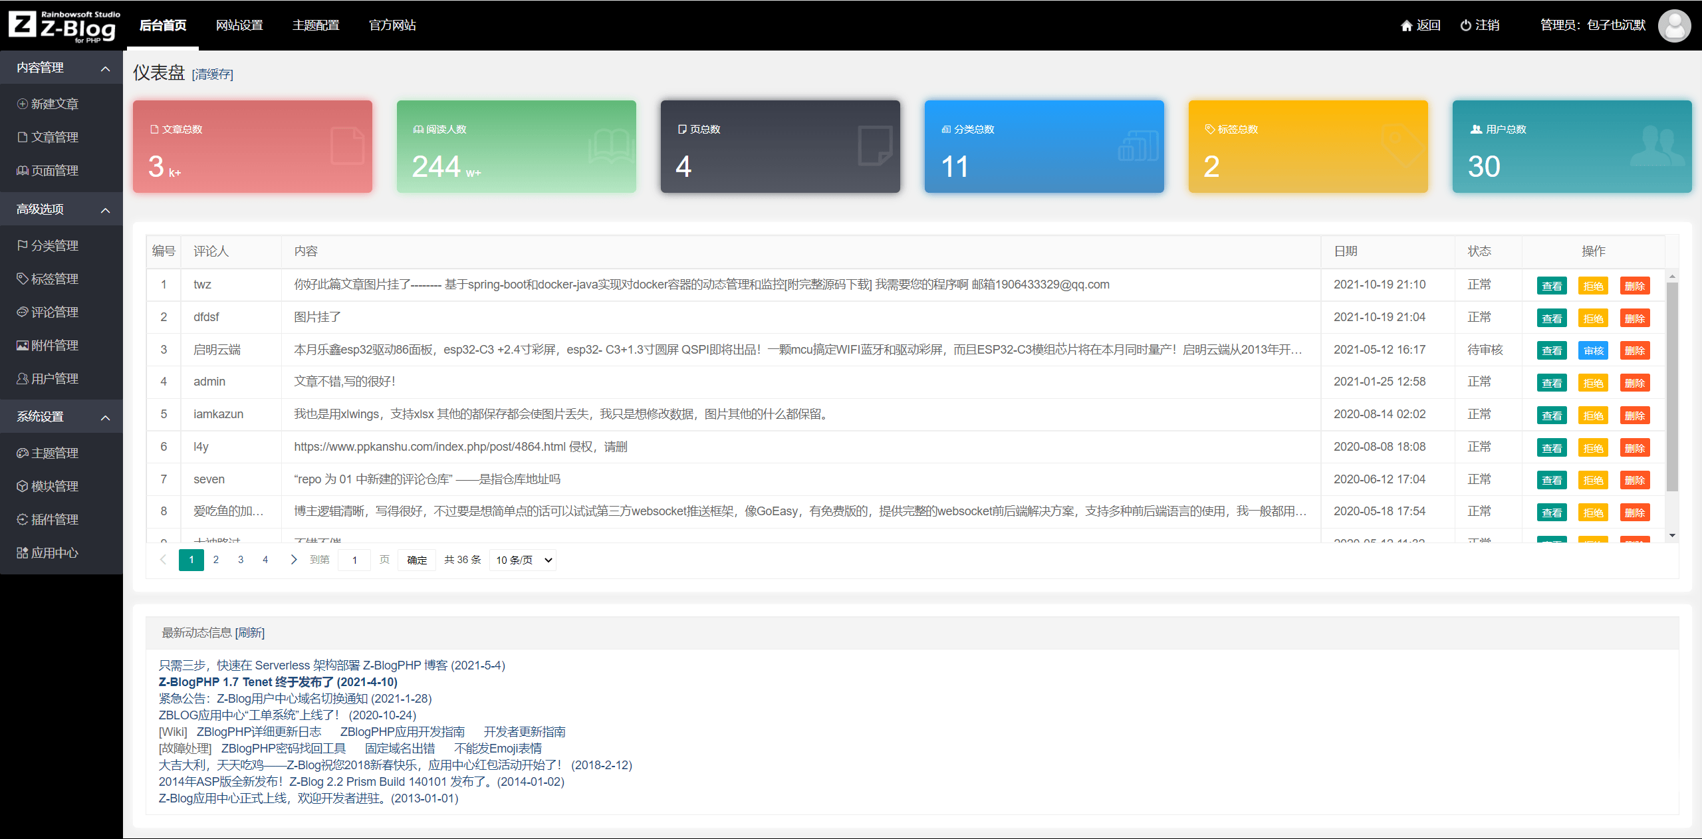Image resolution: width=1702 pixels, height=839 pixels.
Task: Click the admin avatar picture
Action: point(1674,25)
